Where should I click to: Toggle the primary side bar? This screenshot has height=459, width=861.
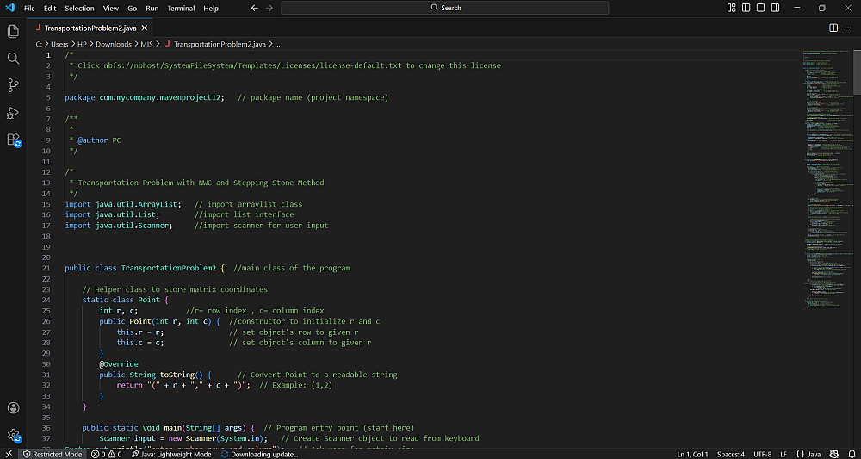tap(746, 8)
